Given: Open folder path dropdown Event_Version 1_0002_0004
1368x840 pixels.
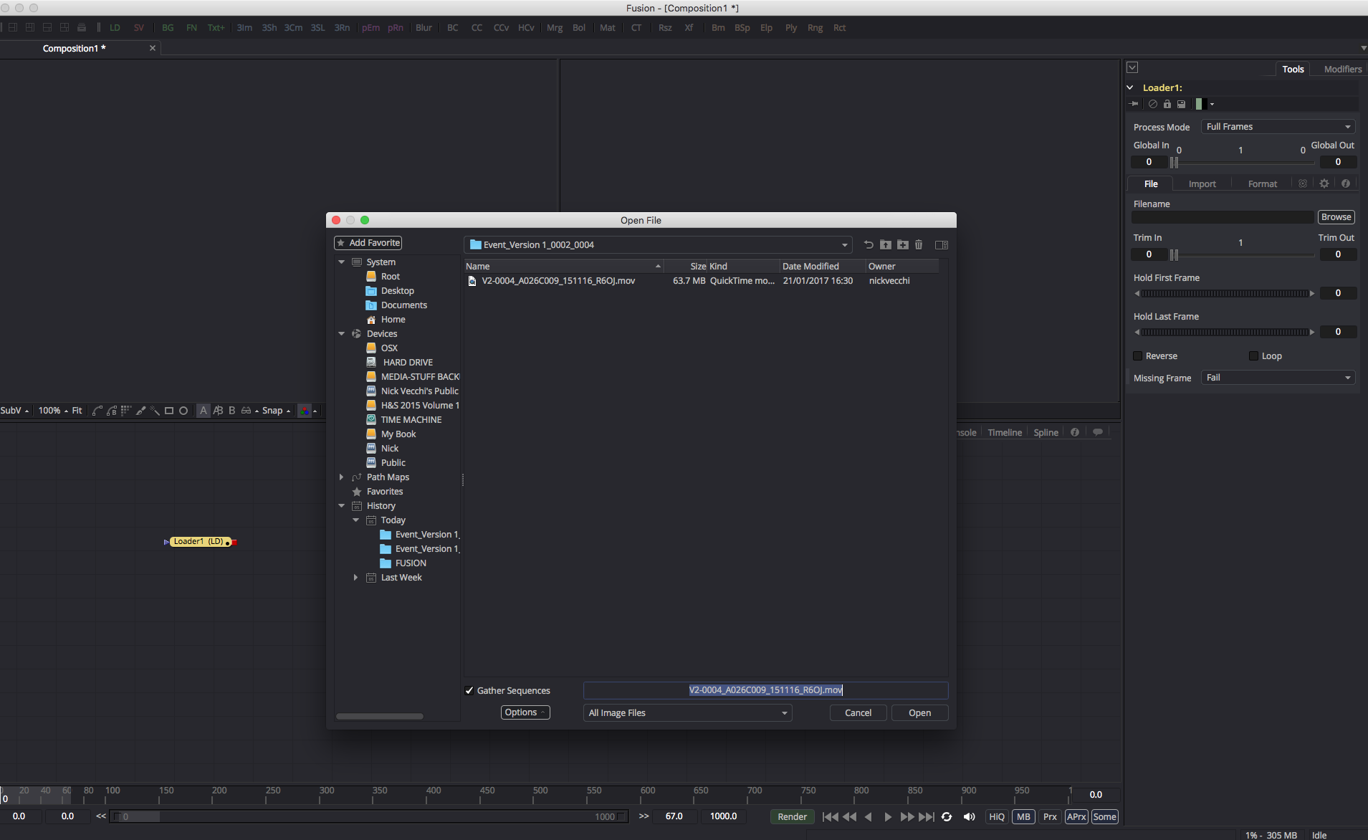Looking at the screenshot, I should pyautogui.click(x=658, y=245).
